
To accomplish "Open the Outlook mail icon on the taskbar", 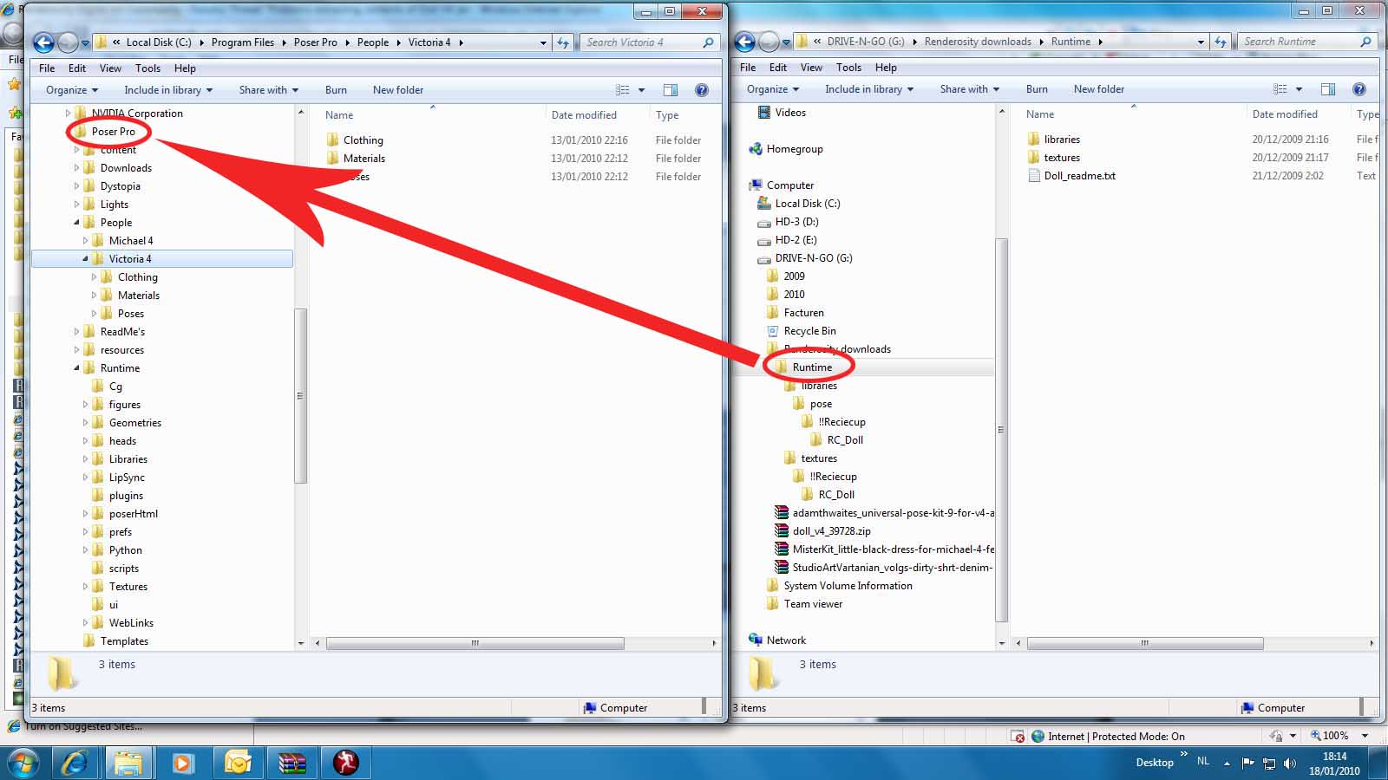I will pos(237,763).
